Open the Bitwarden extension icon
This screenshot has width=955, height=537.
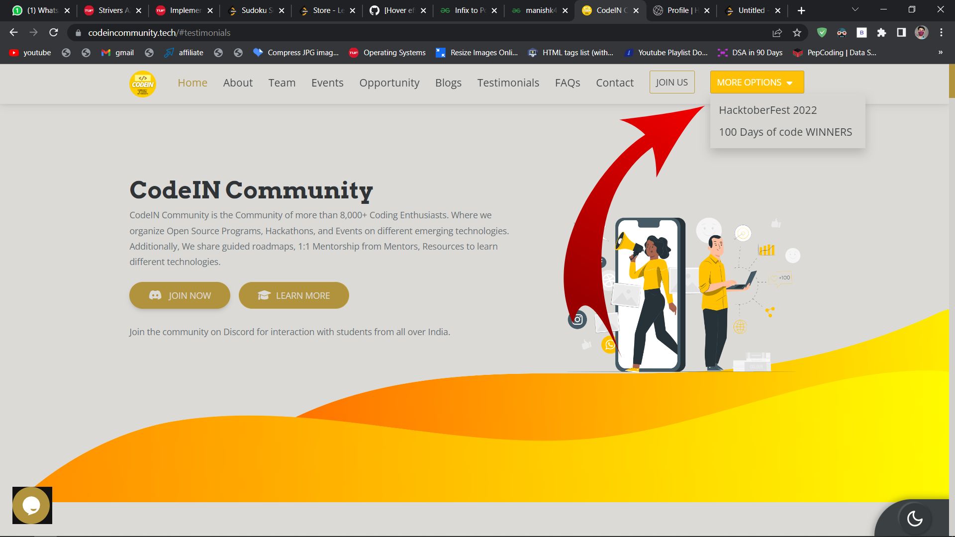coord(862,32)
